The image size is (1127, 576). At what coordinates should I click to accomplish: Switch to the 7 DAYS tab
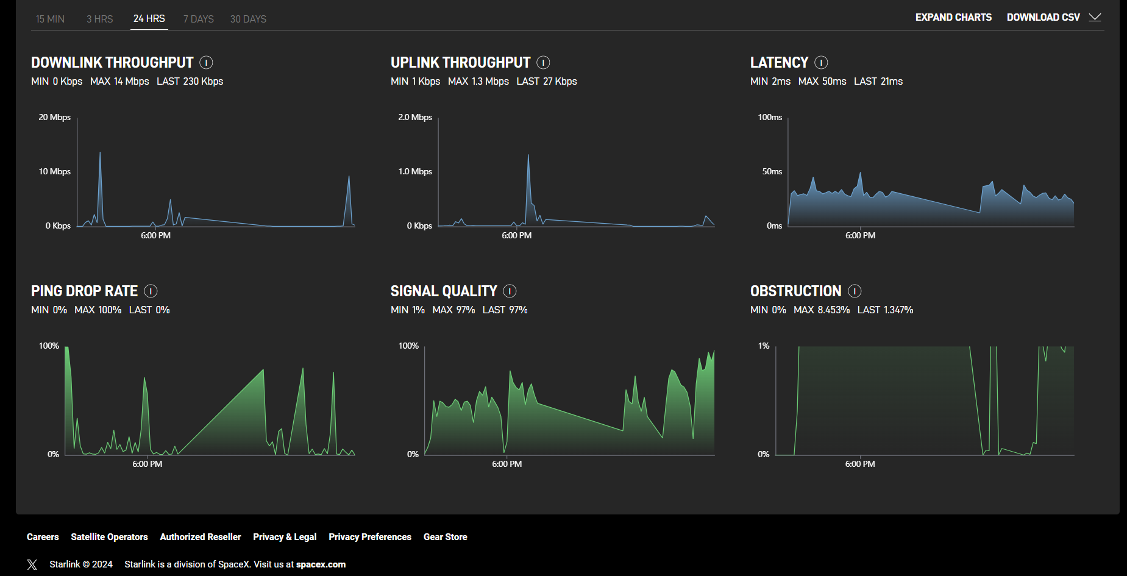point(199,19)
